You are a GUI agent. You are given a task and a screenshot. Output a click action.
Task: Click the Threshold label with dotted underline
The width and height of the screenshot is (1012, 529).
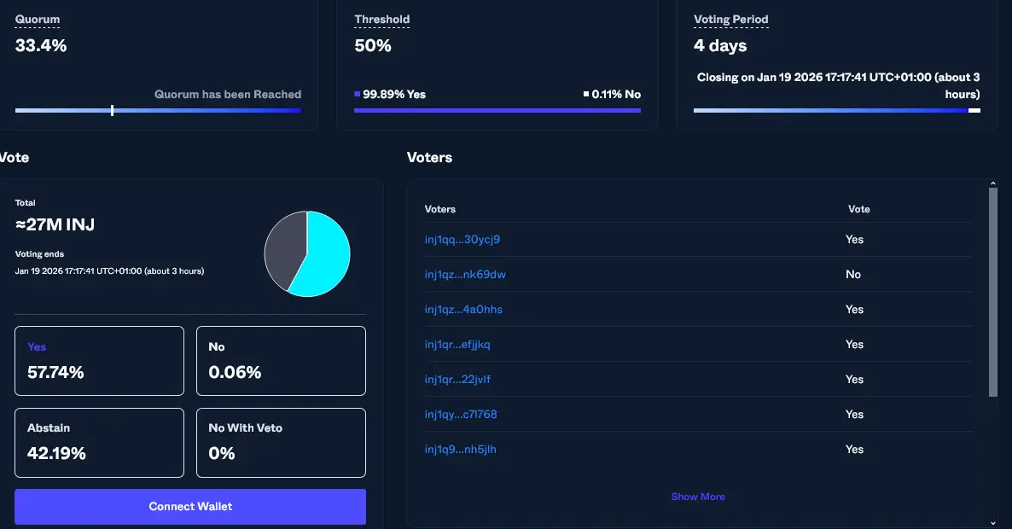tap(382, 20)
